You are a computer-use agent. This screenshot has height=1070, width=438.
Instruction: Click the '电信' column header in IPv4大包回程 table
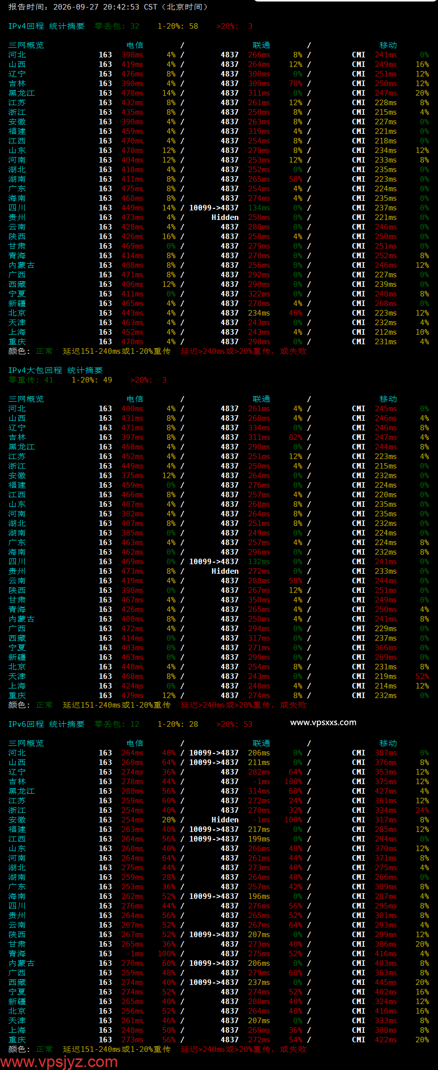[x=135, y=399]
